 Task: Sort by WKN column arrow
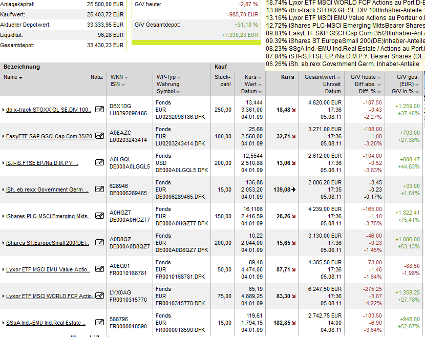(x=126, y=78)
